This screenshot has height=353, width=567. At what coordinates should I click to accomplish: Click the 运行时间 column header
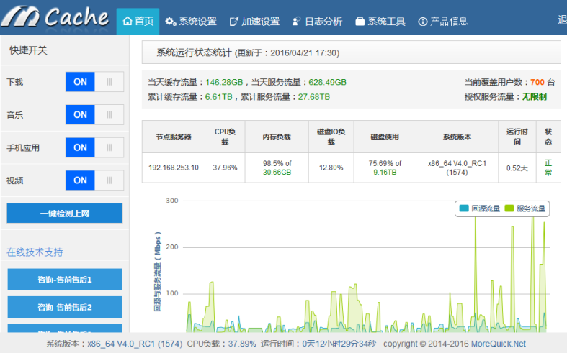[x=517, y=137]
